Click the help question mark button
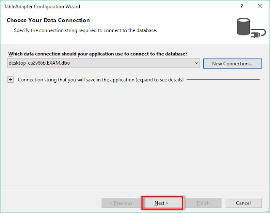This screenshot has height=213, width=270. pyautogui.click(x=241, y=7)
